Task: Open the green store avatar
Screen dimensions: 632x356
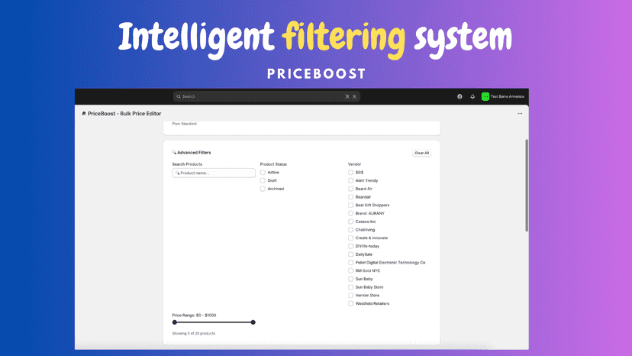Action: pyautogui.click(x=485, y=96)
